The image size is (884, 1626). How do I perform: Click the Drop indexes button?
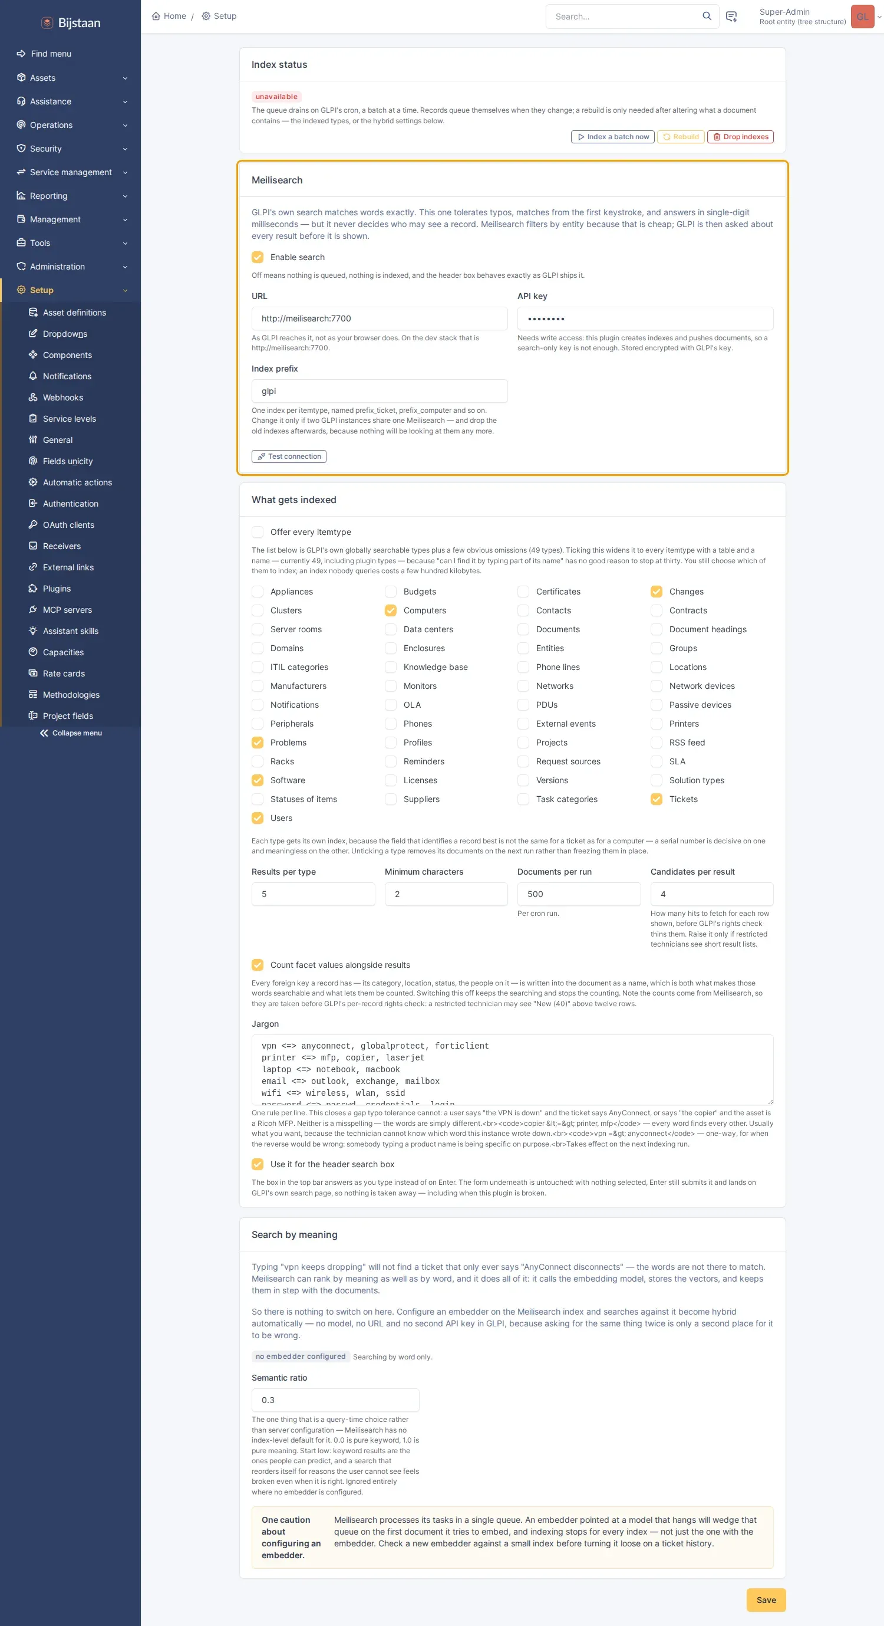click(x=740, y=137)
